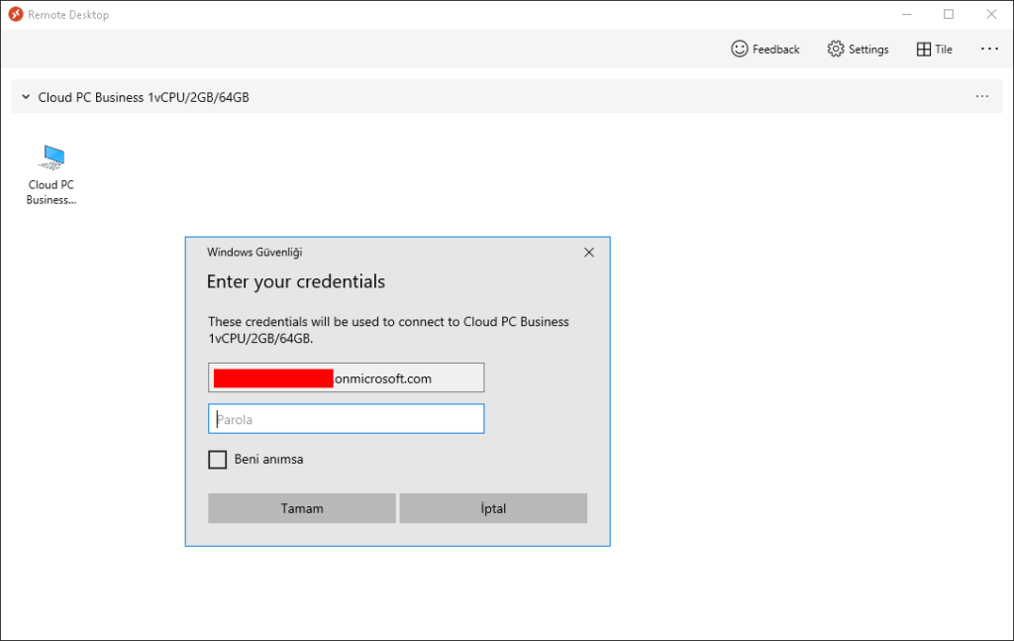Tick the Beni anımsa checkbox
The height and width of the screenshot is (641, 1014).
217,460
